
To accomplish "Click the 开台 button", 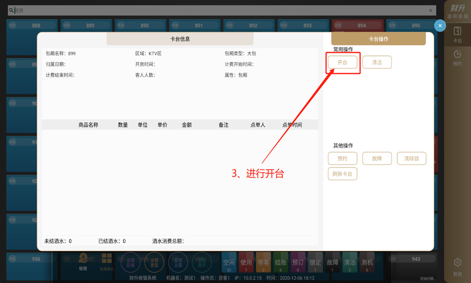I will [343, 62].
